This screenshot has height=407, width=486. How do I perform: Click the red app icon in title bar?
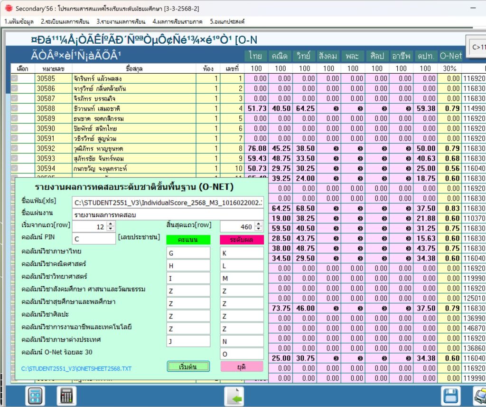(7, 9)
